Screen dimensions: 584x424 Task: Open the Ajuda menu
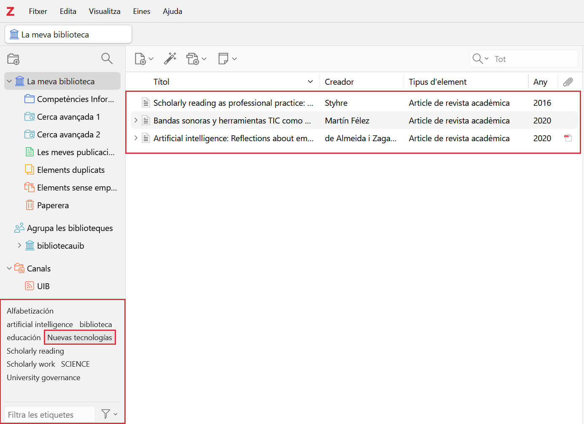pos(172,11)
